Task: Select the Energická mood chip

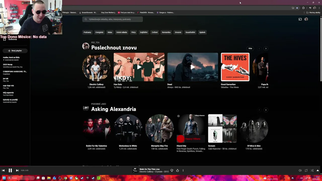Action: 99,32
